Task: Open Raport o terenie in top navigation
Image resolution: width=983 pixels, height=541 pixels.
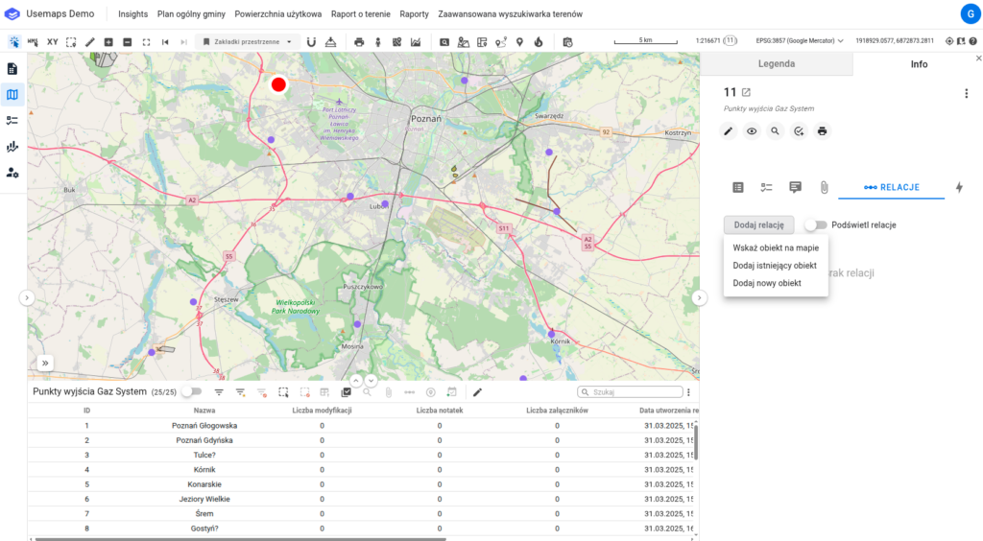Action: click(360, 14)
